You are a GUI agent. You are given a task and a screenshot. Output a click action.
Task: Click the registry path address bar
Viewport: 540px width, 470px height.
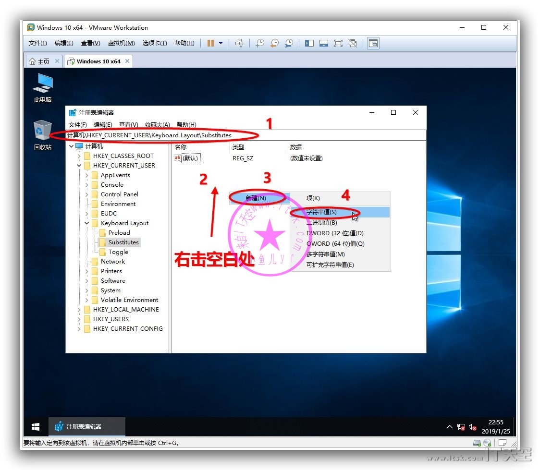[245, 135]
